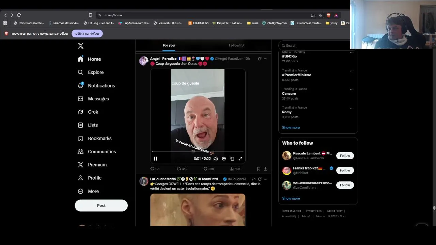Open Messages in the sidebar
Image resolution: width=436 pixels, height=245 pixels.
[x=93, y=99]
